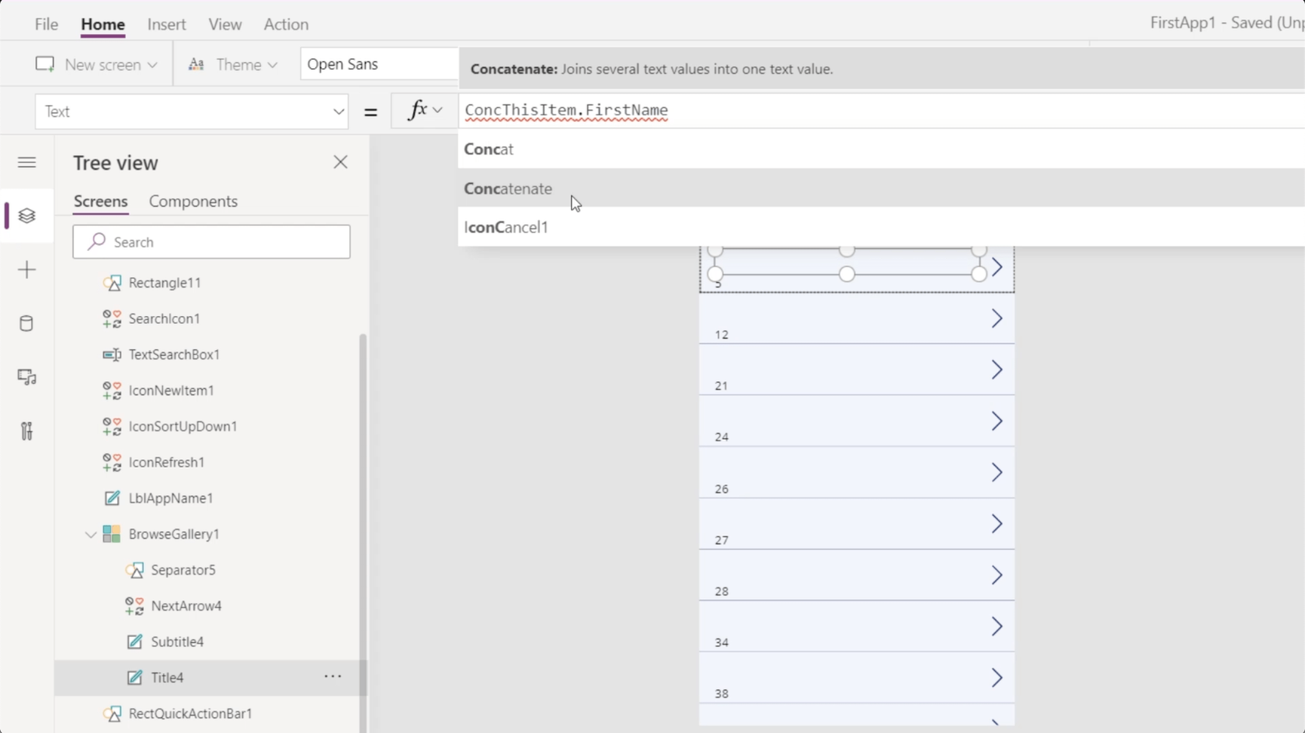Click the next arrow in row 28

[x=997, y=575]
